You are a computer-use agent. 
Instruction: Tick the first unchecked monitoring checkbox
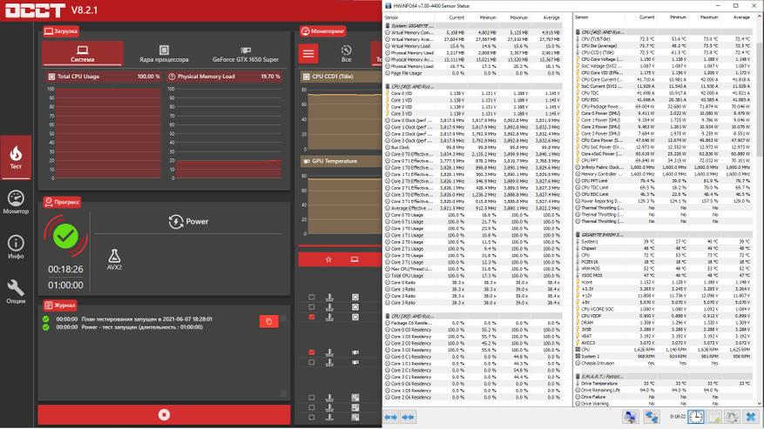pyautogui.click(x=312, y=298)
